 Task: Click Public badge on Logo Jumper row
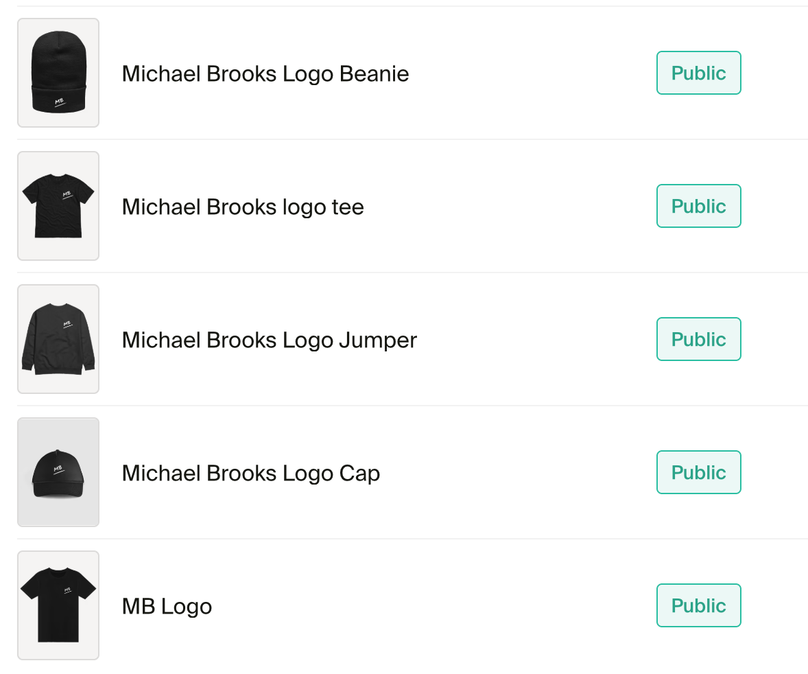pos(698,339)
